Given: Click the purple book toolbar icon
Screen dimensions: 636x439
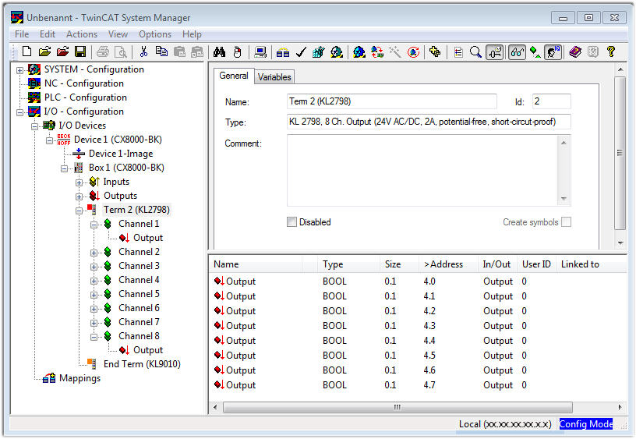Looking at the screenshot, I should (x=575, y=52).
